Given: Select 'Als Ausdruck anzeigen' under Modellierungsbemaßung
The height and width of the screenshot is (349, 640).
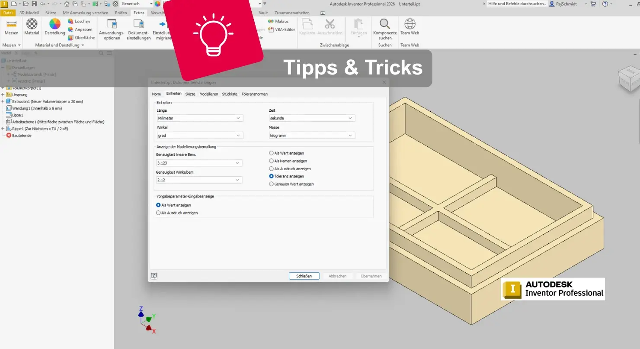Looking at the screenshot, I should pos(272,169).
